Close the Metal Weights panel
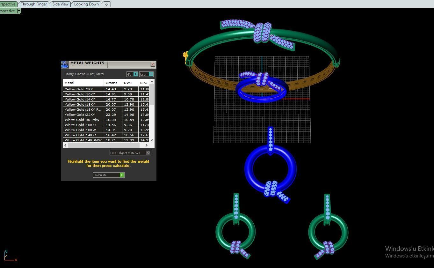The image size is (434, 268). coord(153,64)
